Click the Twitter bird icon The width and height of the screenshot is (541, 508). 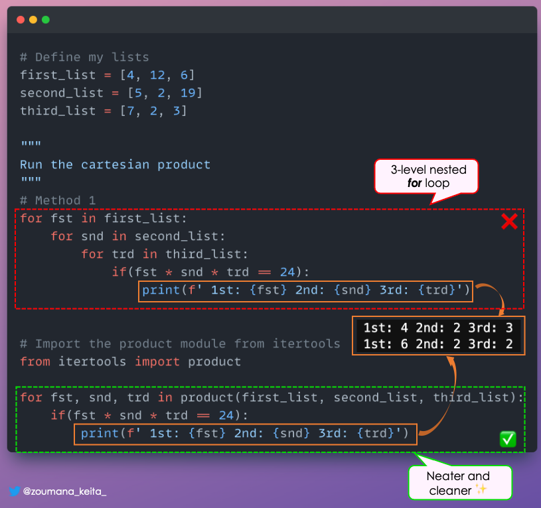[15, 491]
